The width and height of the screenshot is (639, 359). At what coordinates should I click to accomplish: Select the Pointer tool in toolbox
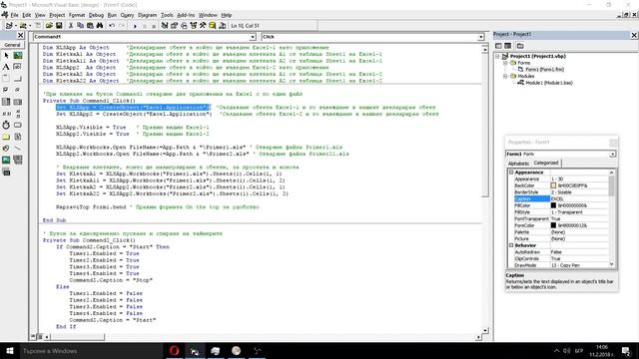click(x=6, y=55)
